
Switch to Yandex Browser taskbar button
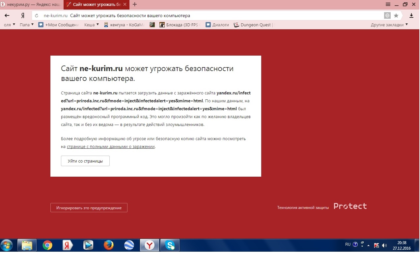tap(150, 245)
